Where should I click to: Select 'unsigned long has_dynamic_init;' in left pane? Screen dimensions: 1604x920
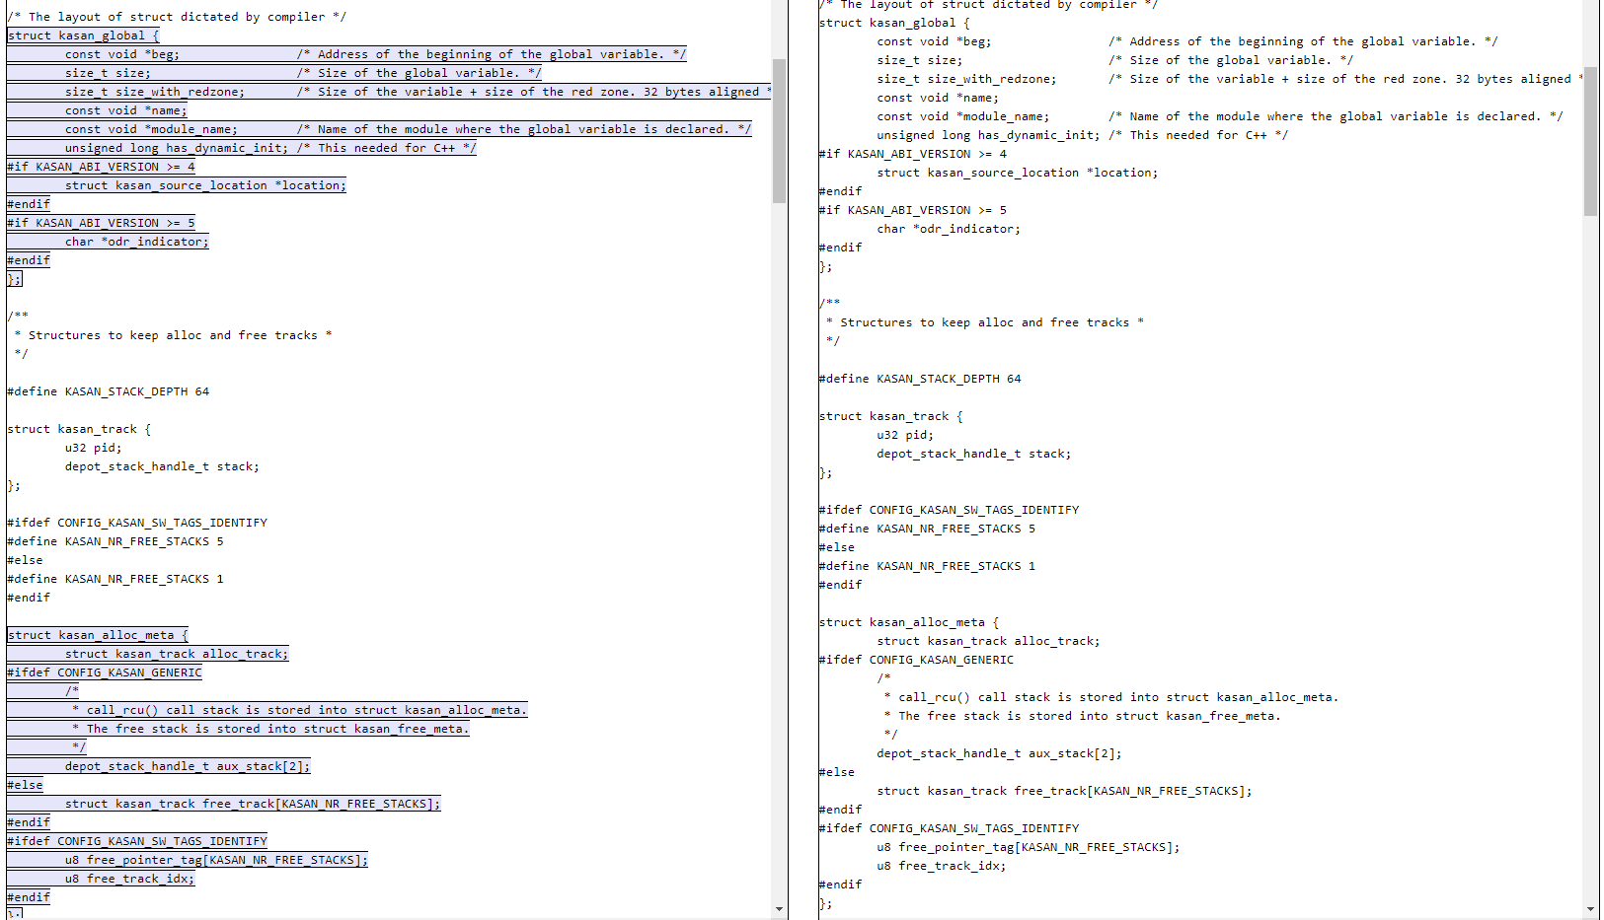coord(177,148)
